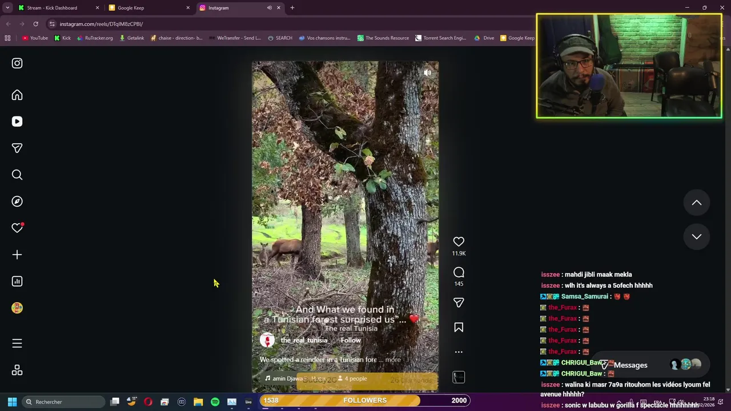The image size is (731, 411).
Task: Open the Reels section icon
Action: click(x=17, y=122)
